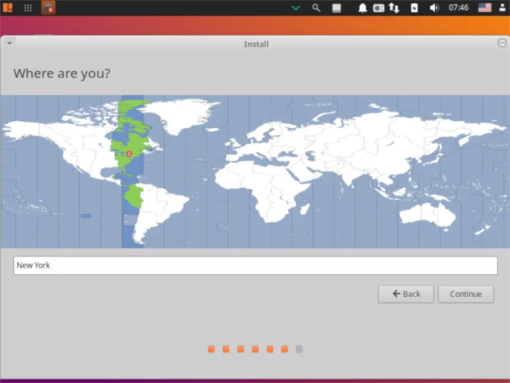Screen dimensions: 510x383
Task: Open the network connection arrows icon
Action: coord(394,8)
